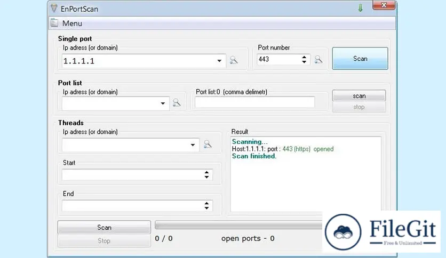Click the Port list scan button
Image resolution: width=446 pixels, height=258 pixels.
point(359,96)
